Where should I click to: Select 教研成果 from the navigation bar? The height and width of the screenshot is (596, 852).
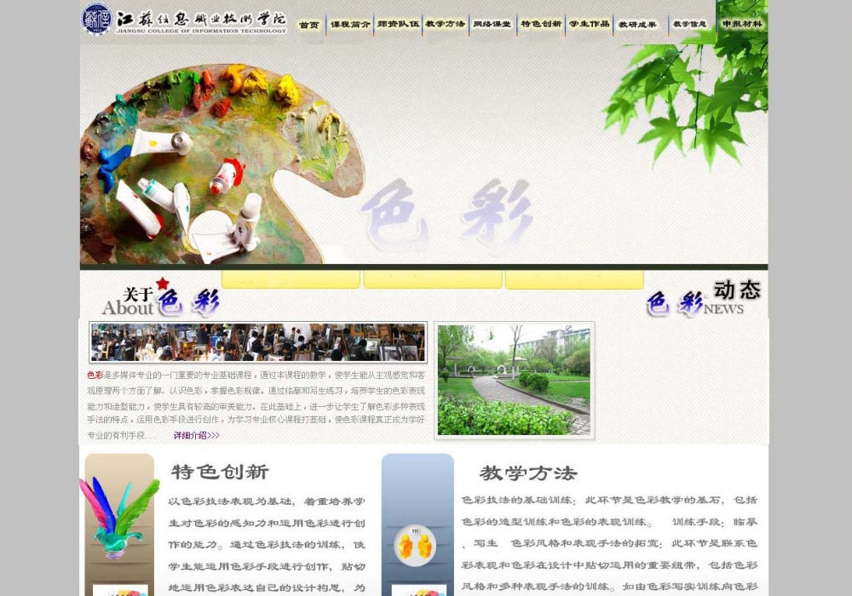[x=637, y=25]
